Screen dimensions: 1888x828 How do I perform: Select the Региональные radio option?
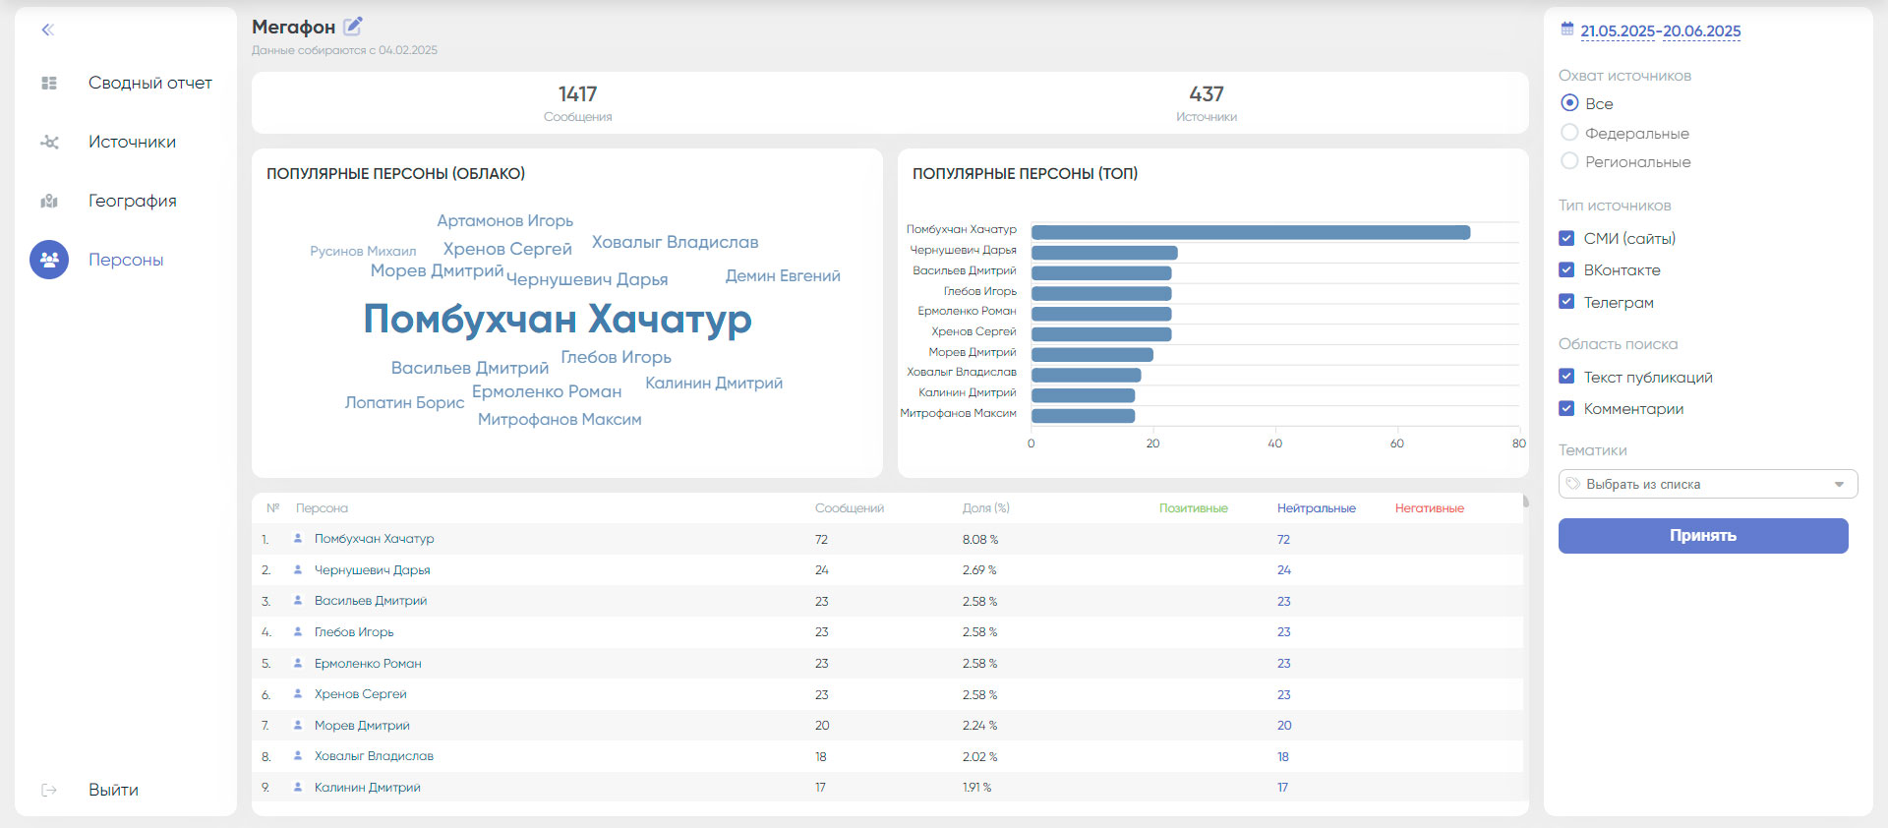pos(1569,161)
